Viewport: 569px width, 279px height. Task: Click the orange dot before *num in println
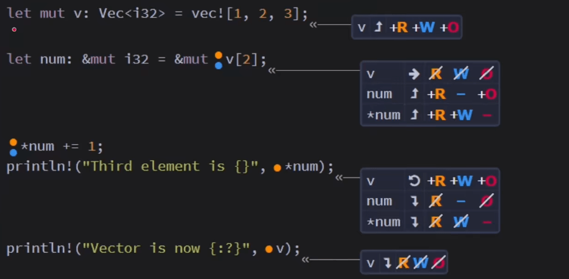pos(277,168)
